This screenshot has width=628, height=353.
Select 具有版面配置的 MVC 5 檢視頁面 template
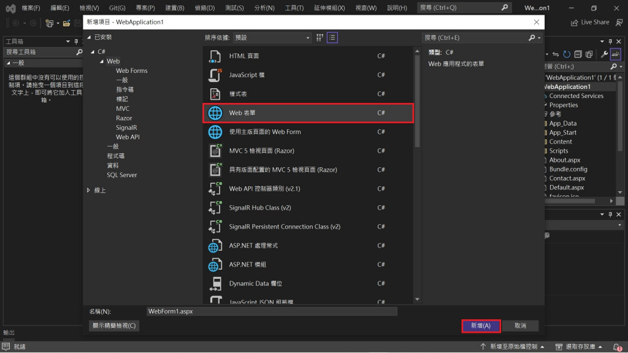308,170
